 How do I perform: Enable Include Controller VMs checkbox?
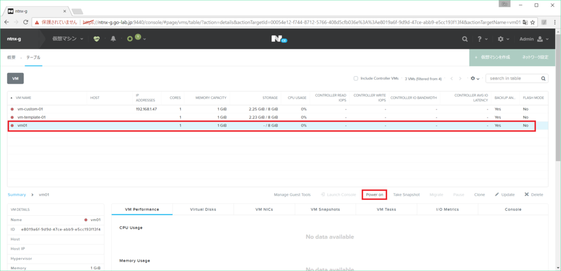tap(356, 78)
